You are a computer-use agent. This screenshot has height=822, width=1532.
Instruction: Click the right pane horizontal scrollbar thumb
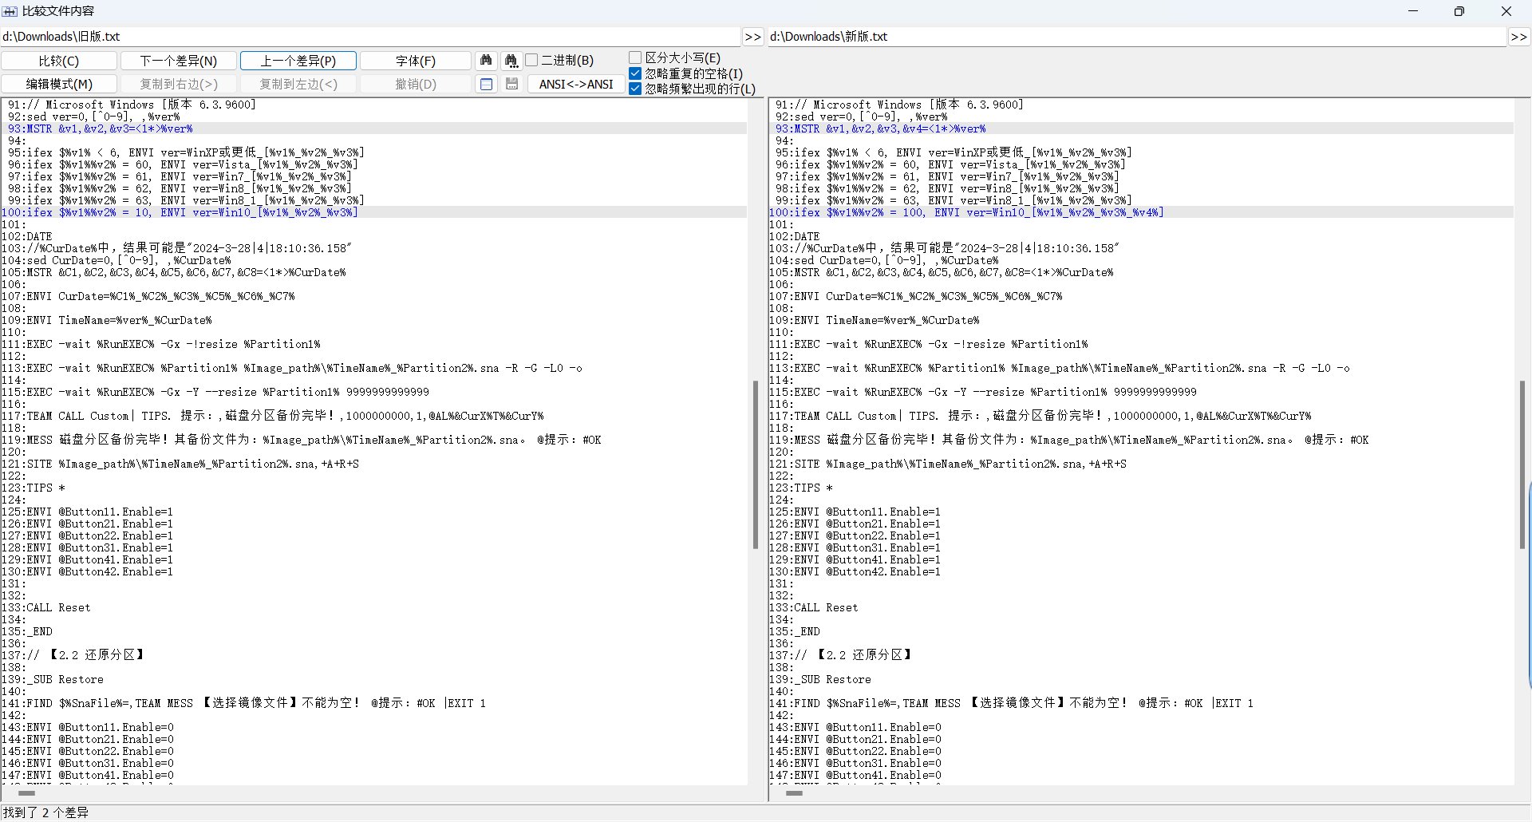(x=794, y=793)
